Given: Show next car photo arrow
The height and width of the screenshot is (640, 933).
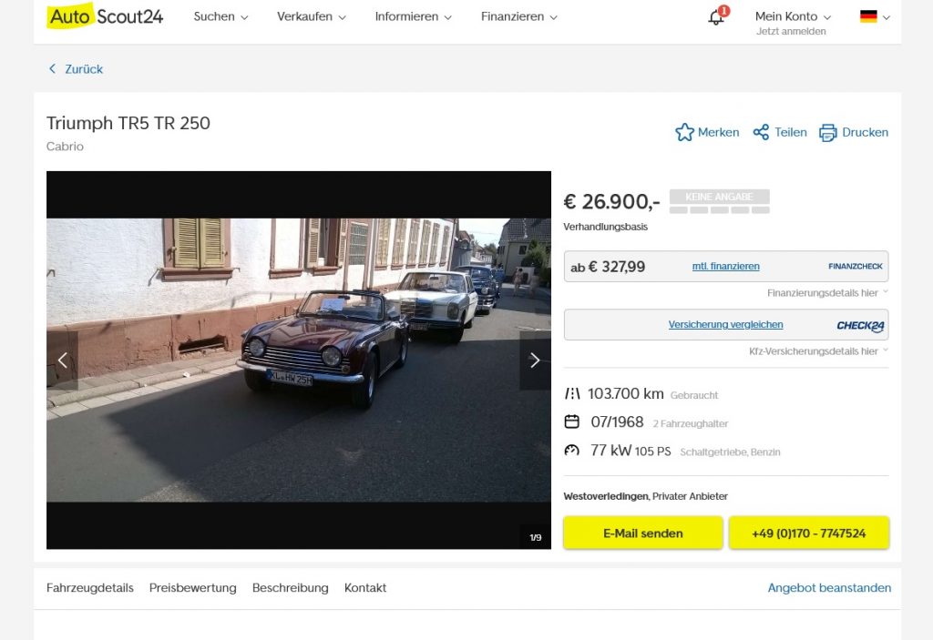Looking at the screenshot, I should [535, 360].
